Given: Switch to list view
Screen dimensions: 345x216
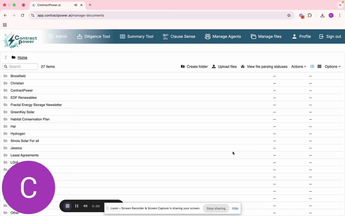Looking at the screenshot, I should [312, 66].
